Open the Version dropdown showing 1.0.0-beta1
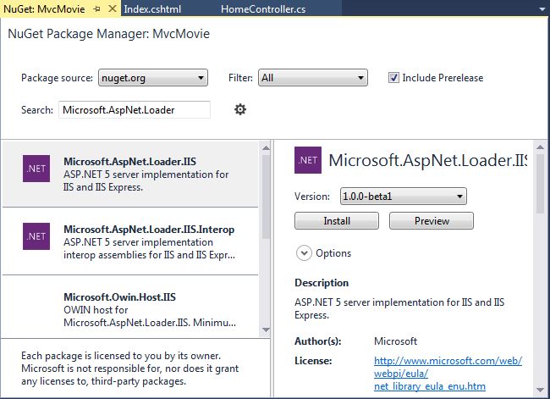This screenshot has width=550, height=399. click(404, 196)
